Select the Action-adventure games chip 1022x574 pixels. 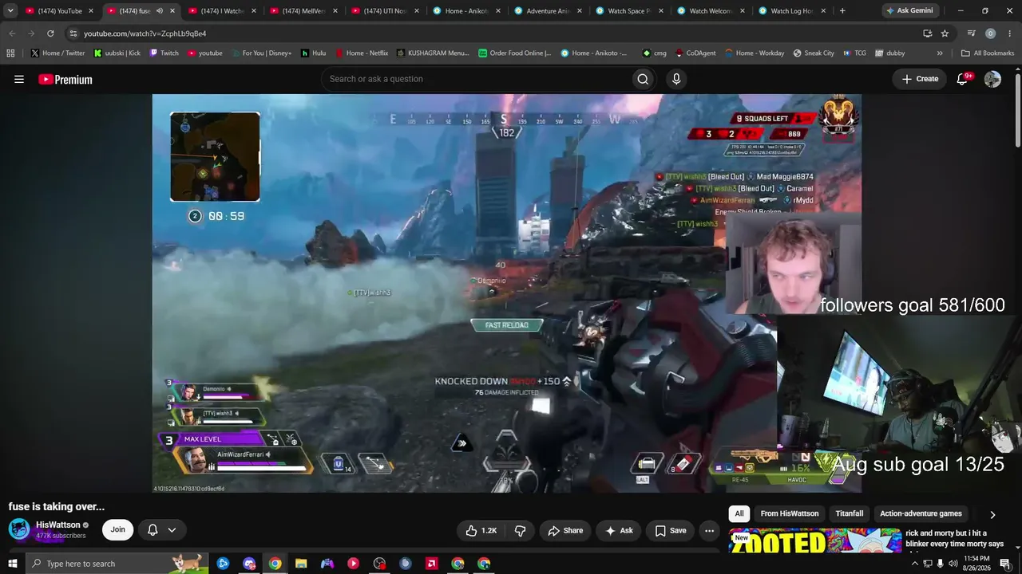pyautogui.click(x=921, y=513)
